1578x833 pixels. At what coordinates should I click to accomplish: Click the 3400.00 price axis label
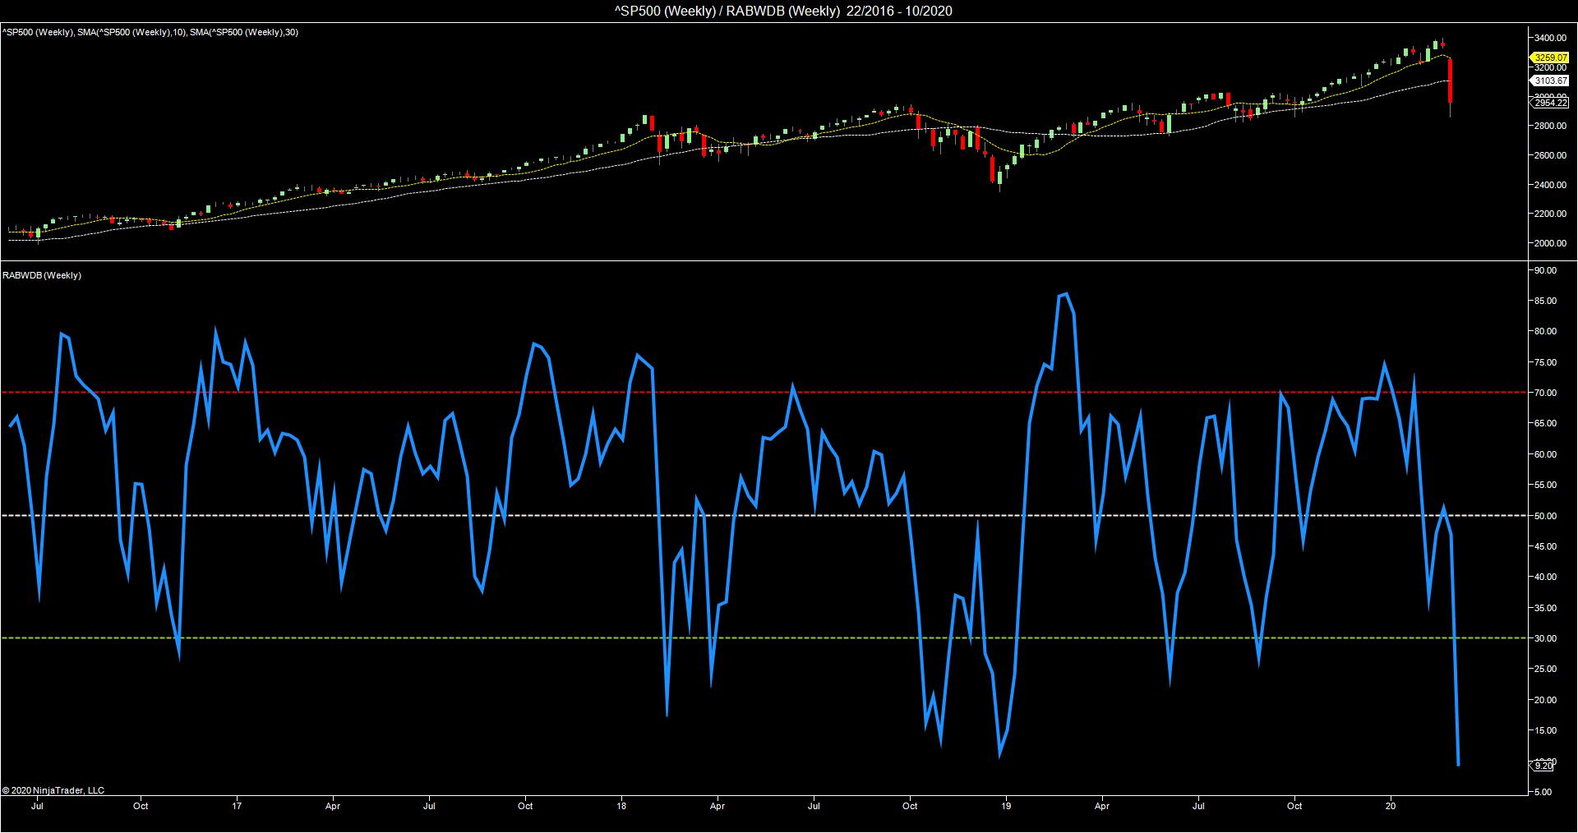click(1549, 38)
